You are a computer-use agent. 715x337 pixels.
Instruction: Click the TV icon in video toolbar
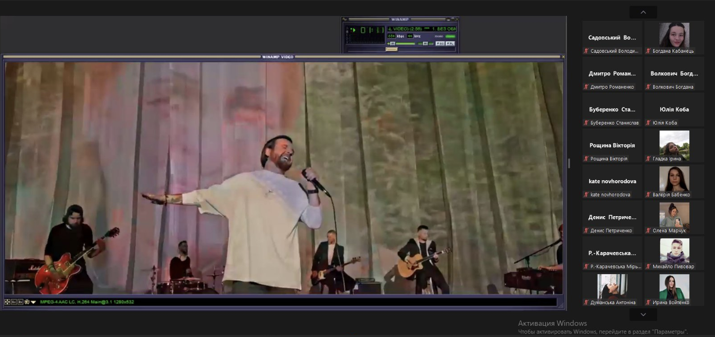27,302
